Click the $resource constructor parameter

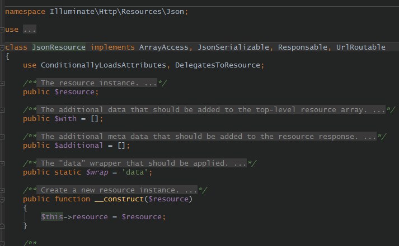[168, 199]
